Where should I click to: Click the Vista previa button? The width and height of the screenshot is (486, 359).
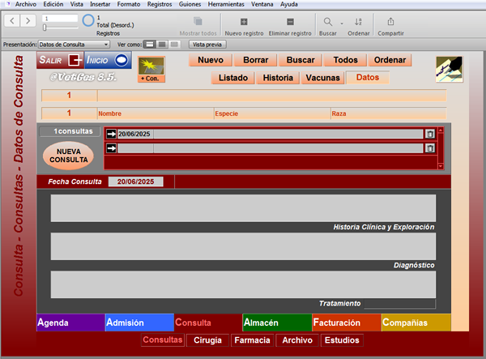coord(207,45)
